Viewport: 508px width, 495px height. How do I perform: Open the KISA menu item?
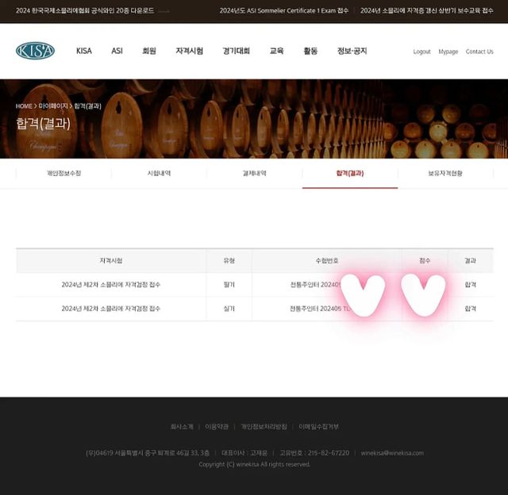pyautogui.click(x=84, y=51)
